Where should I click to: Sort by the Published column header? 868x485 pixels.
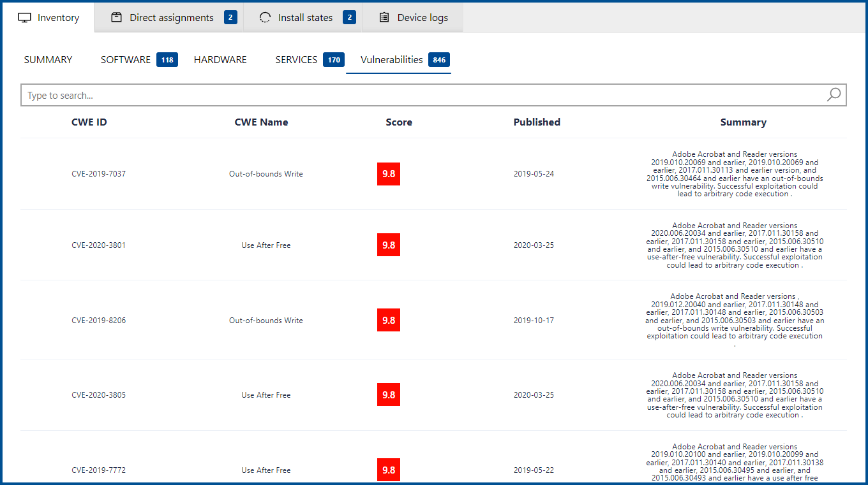point(537,122)
